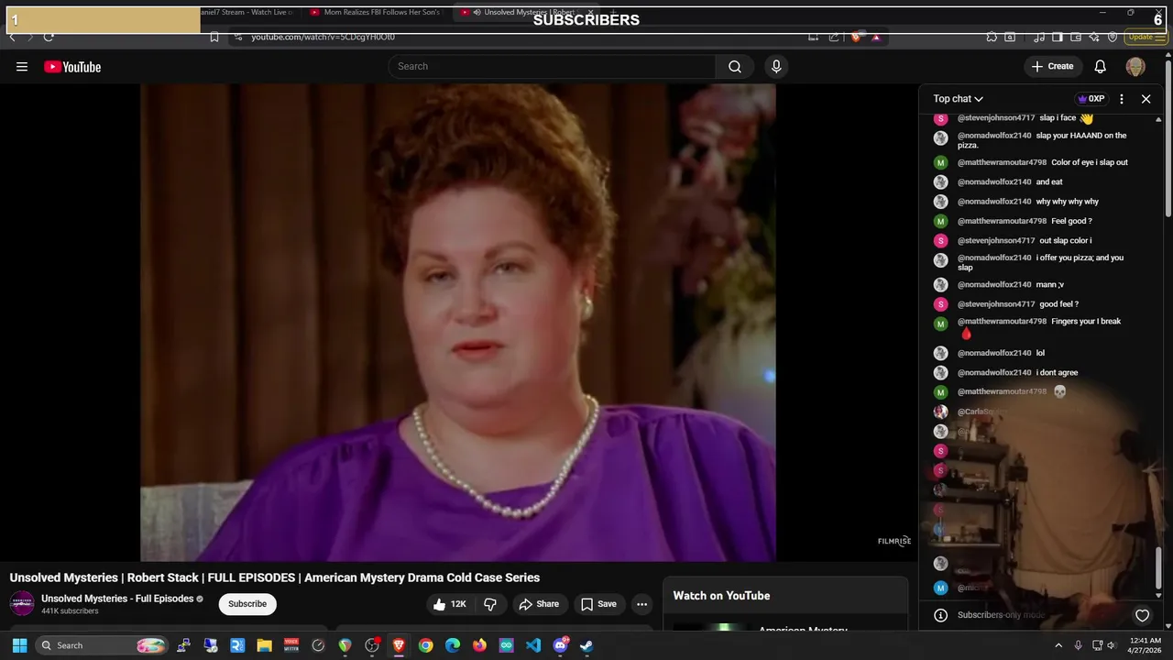Viewport: 1173px width, 660px height.
Task: Click chat message 'and eat'
Action: 1049,182
